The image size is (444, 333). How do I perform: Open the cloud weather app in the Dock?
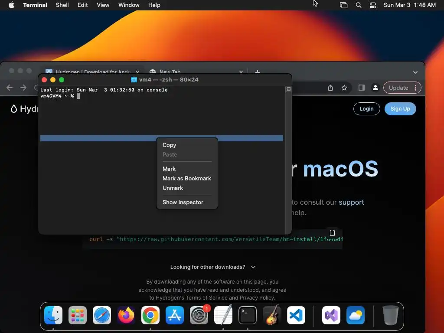(356, 315)
